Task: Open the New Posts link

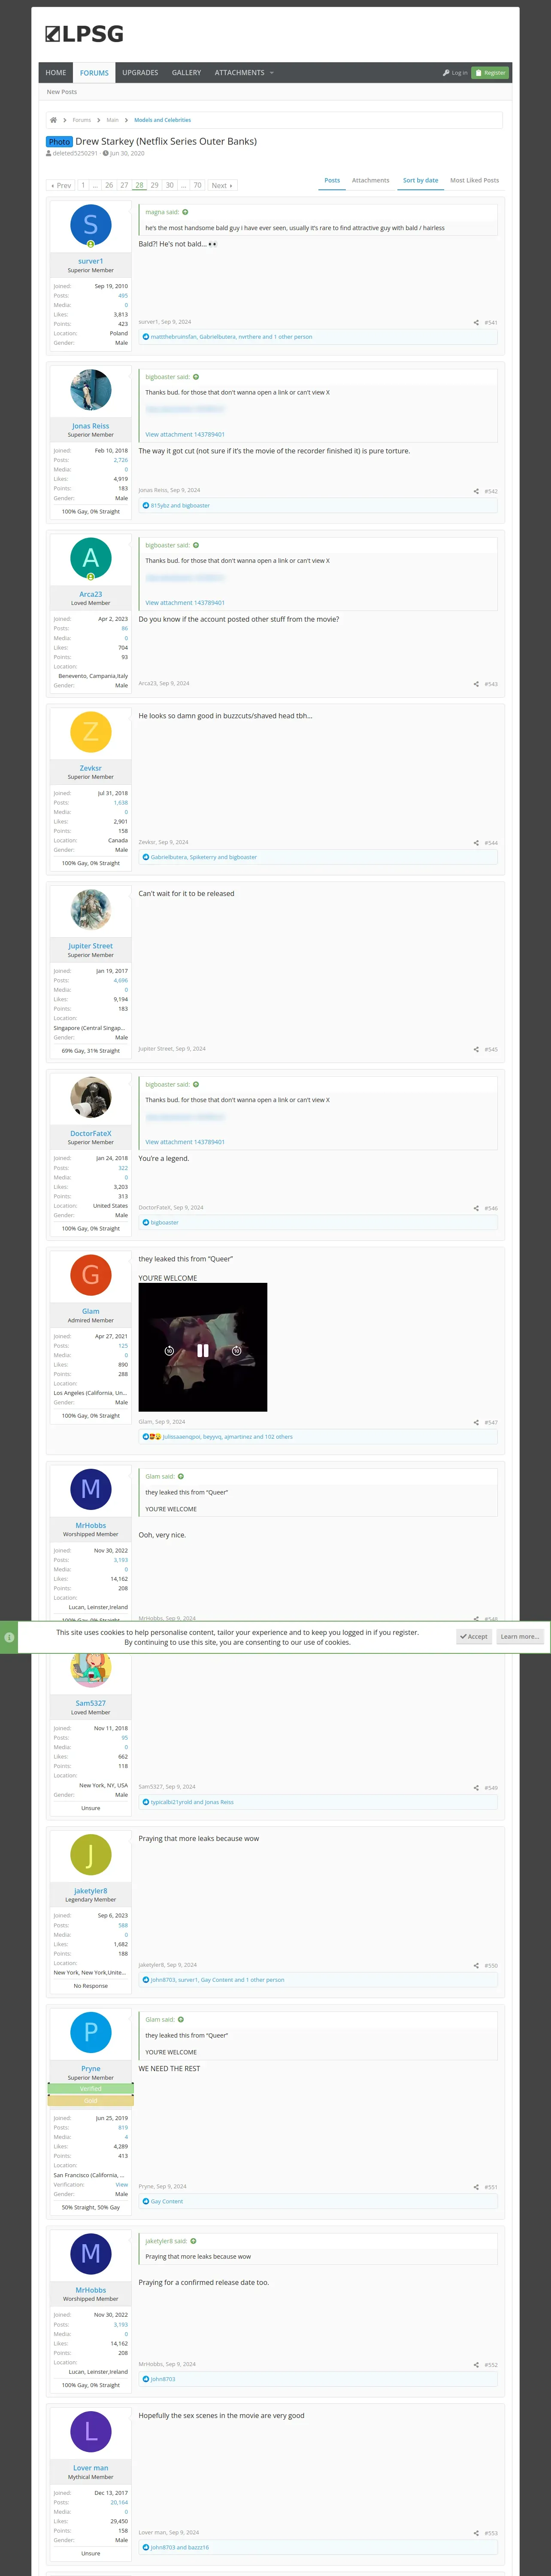Action: 62,92
